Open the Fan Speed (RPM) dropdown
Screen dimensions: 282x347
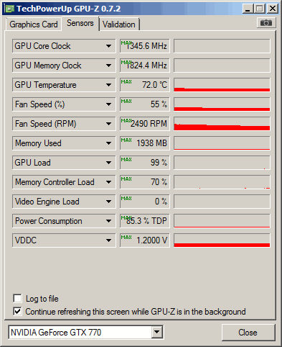(108, 124)
